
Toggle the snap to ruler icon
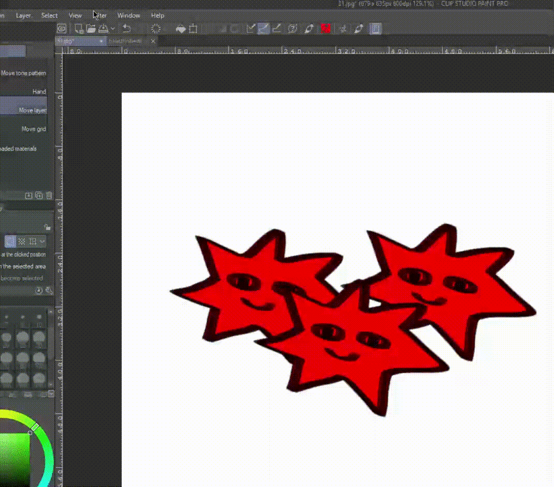tap(250, 28)
